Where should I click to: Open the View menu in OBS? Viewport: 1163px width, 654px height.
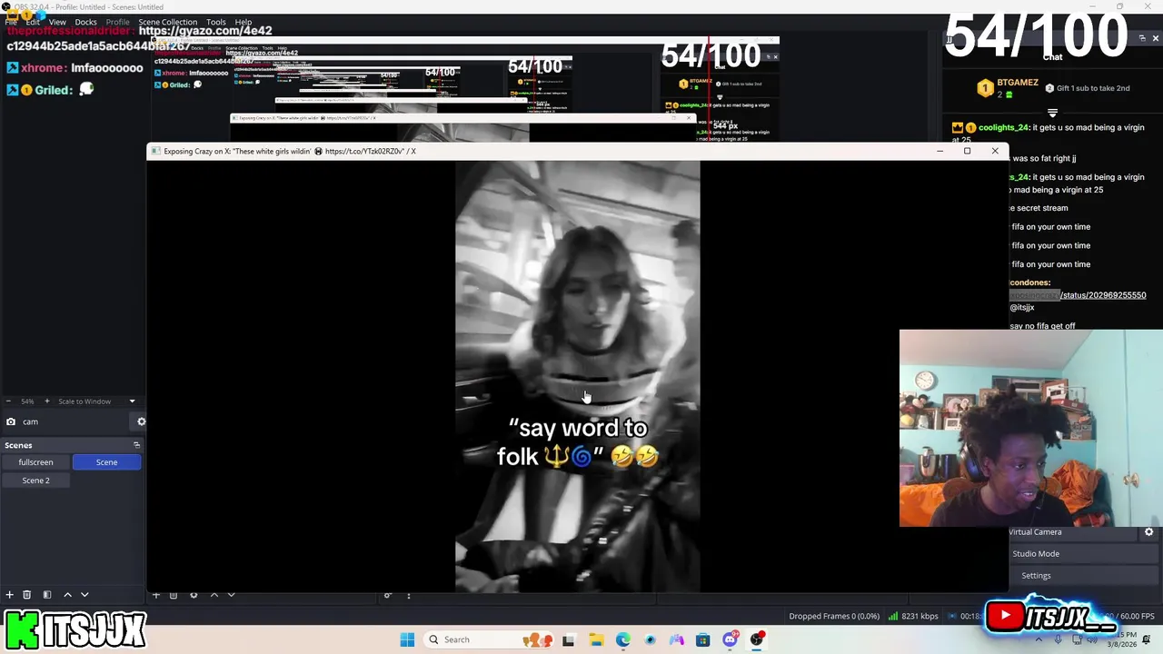57,22
